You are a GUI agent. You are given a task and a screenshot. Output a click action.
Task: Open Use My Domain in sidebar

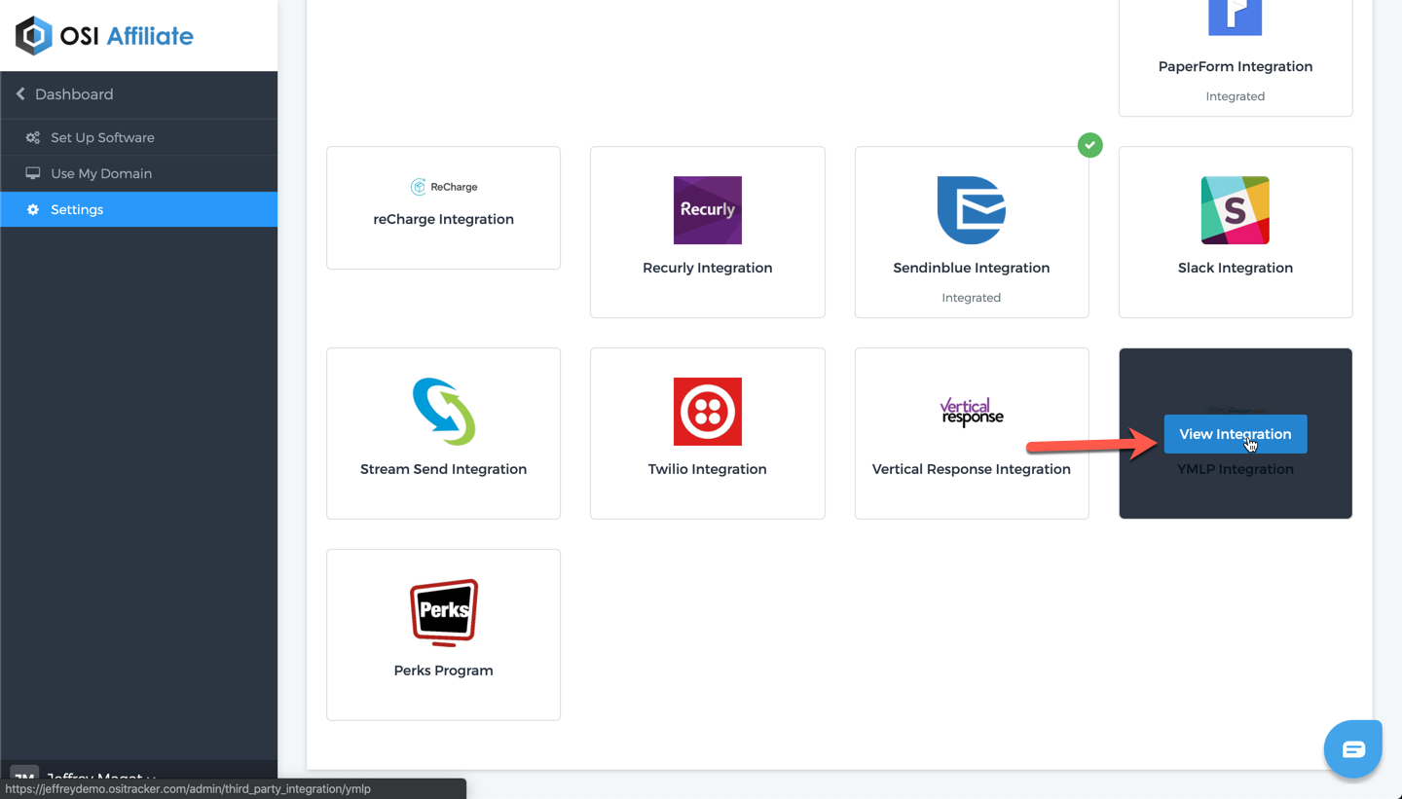click(x=139, y=173)
